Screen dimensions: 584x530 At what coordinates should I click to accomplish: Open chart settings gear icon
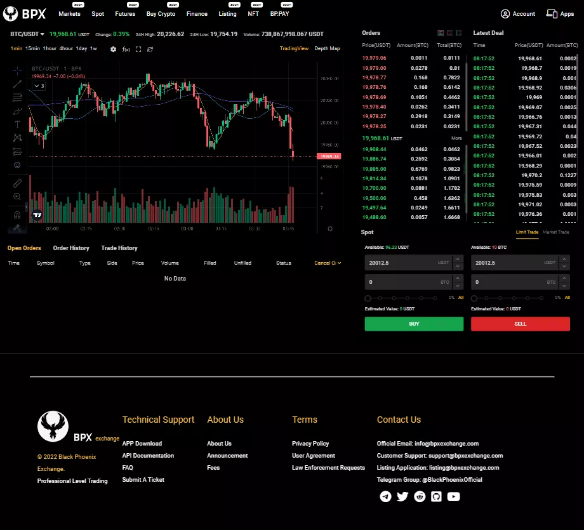point(113,49)
